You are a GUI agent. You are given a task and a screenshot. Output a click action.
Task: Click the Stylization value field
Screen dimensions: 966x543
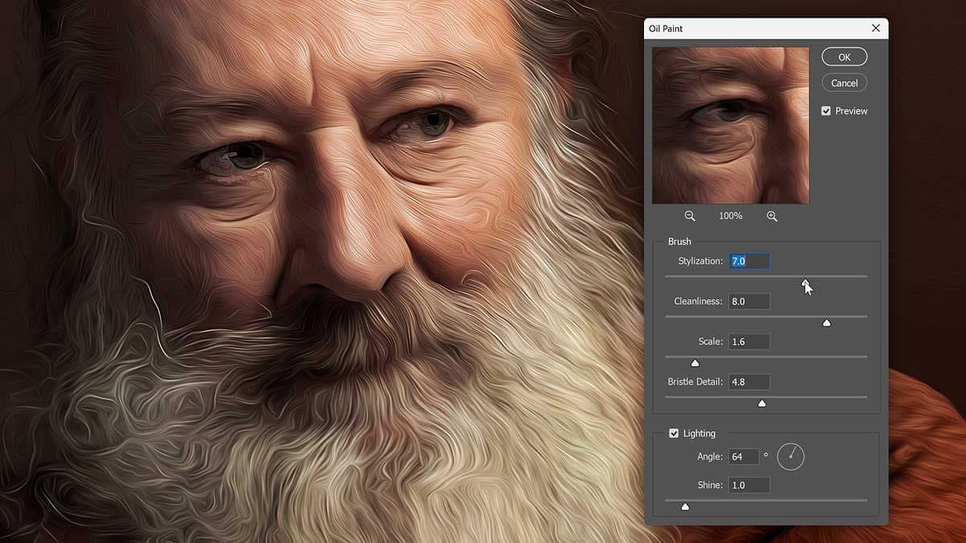click(x=749, y=261)
